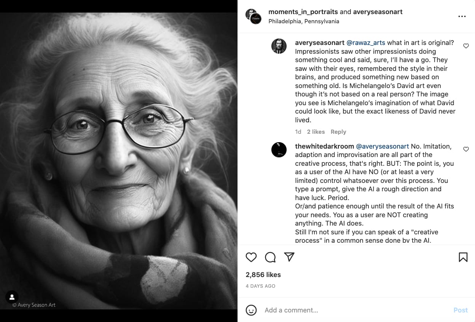Share post via paper plane icon
The height and width of the screenshot is (322, 475).
point(289,257)
